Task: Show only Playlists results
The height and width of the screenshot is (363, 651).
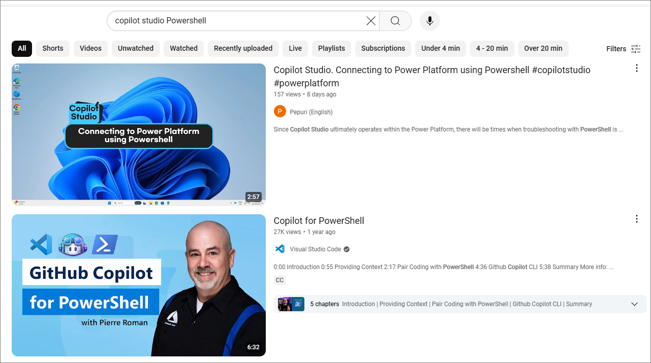Action: [x=331, y=48]
